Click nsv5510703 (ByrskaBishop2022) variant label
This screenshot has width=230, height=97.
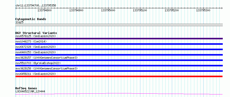point(38,63)
